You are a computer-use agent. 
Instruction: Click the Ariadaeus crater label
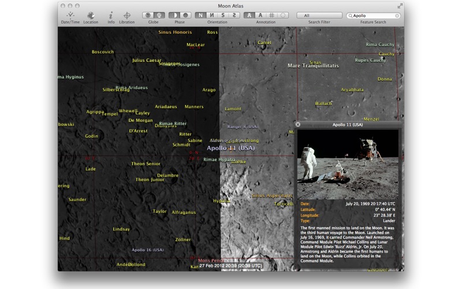(166, 107)
